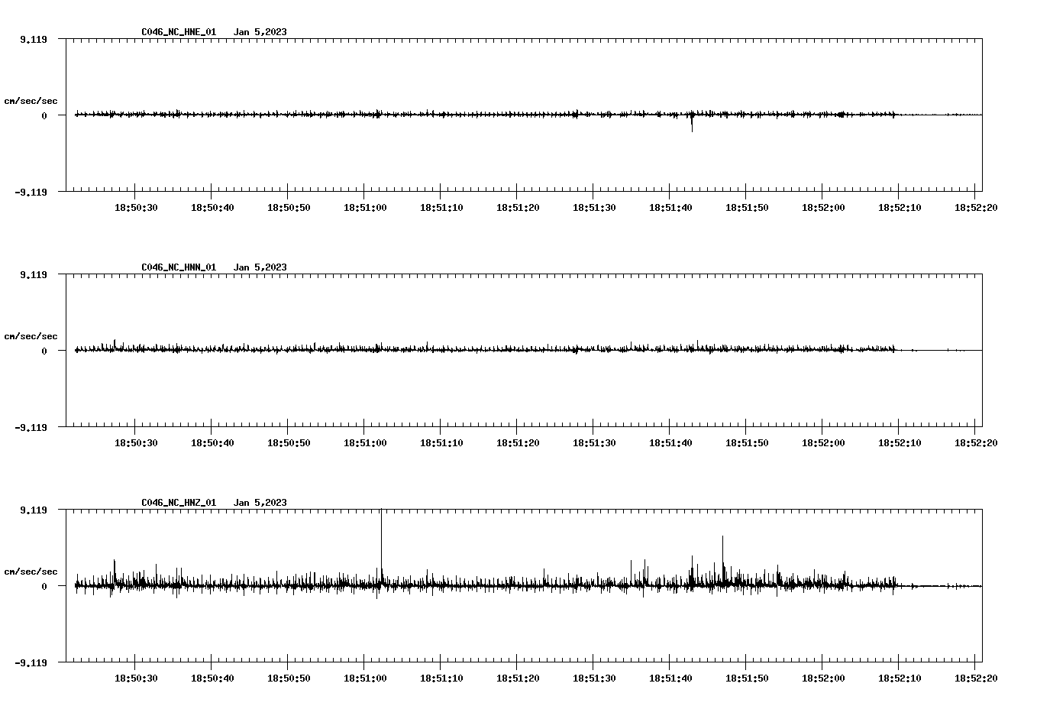Click the Jan 5,2023 date on HNZ plot
The image size is (1037, 706).
tap(260, 503)
